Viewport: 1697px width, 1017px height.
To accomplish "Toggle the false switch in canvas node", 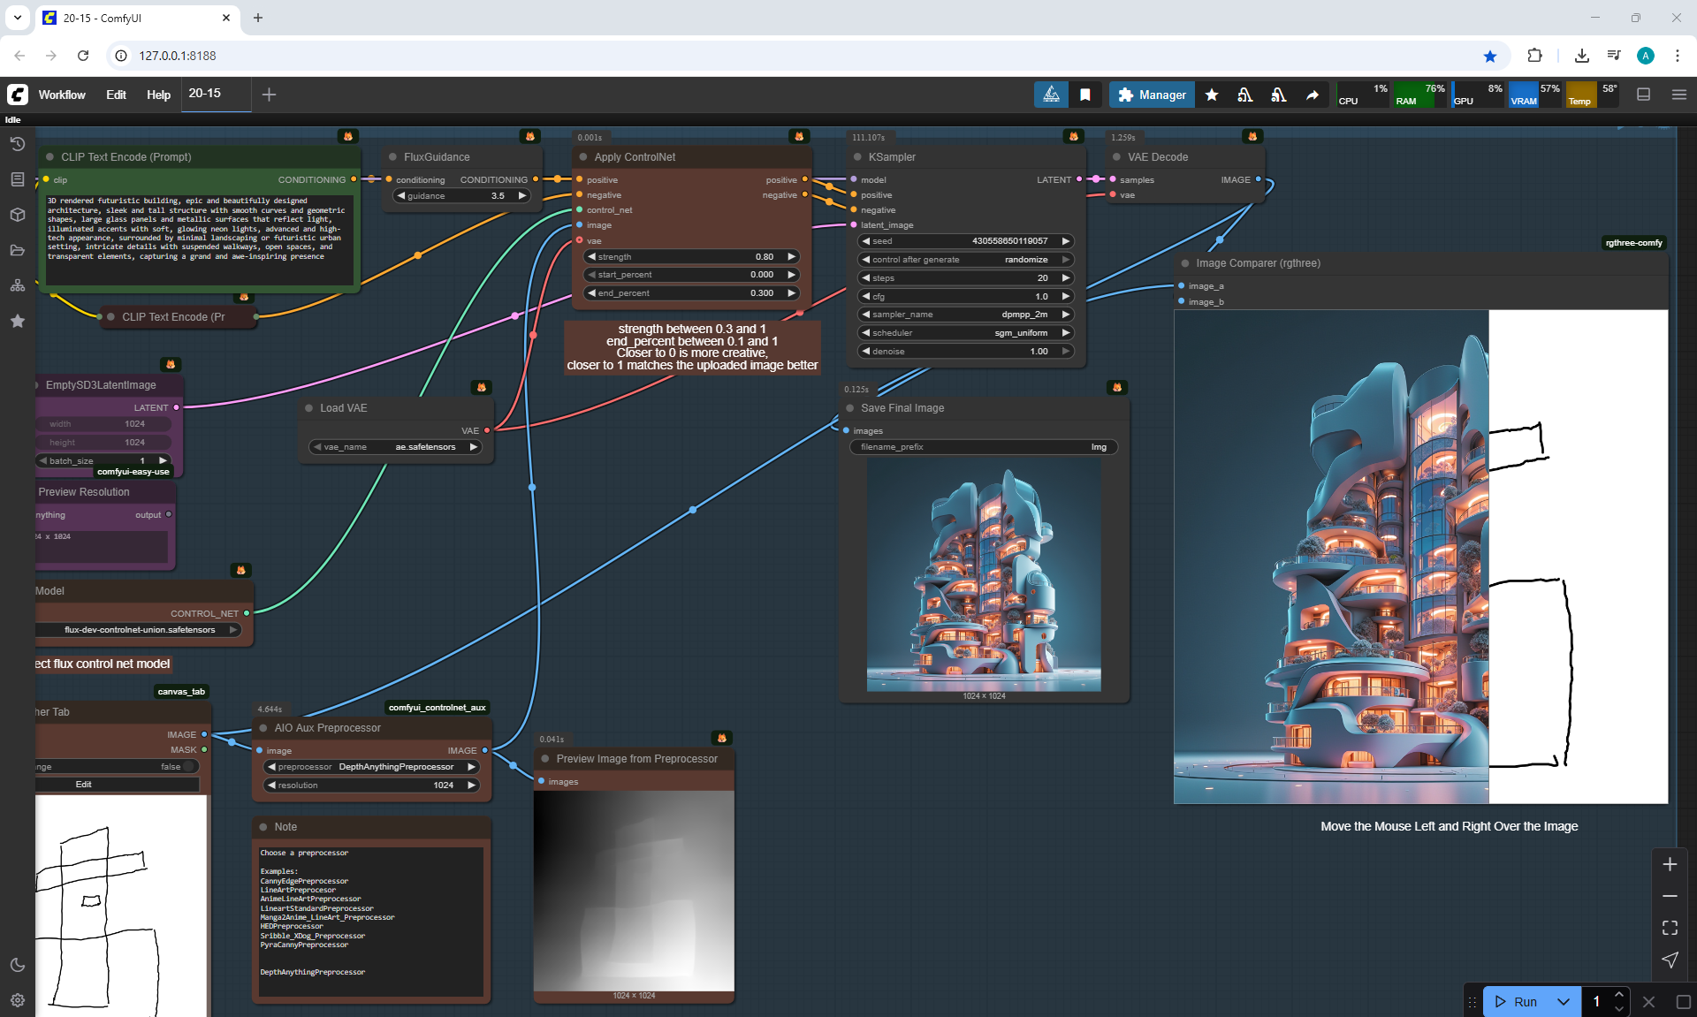I will pyautogui.click(x=188, y=767).
